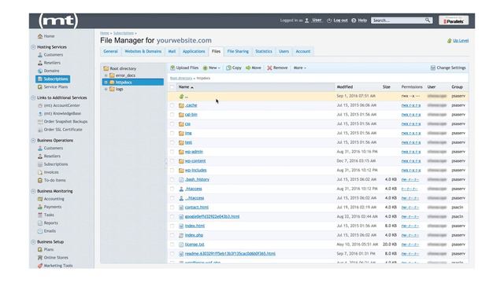This screenshot has width=504, height=283.
Task: Open the Mail tab
Action: [x=172, y=51]
